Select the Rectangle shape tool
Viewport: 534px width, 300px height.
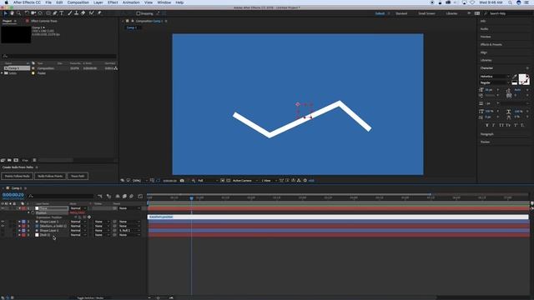[48, 13]
